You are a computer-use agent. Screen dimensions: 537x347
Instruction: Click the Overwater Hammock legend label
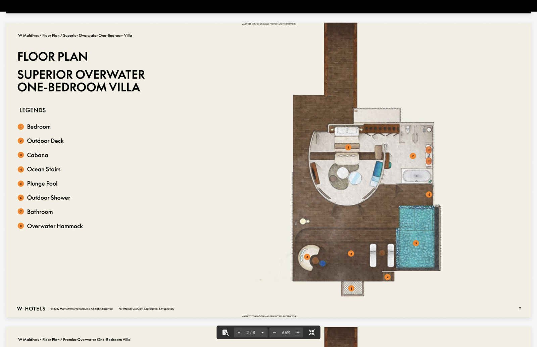point(55,226)
